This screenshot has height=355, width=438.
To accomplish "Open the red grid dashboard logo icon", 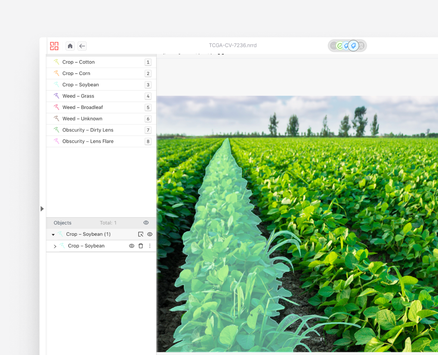I will (x=54, y=46).
